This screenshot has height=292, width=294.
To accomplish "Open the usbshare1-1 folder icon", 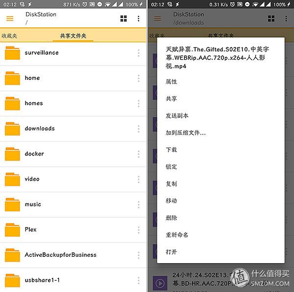I will point(12,280).
